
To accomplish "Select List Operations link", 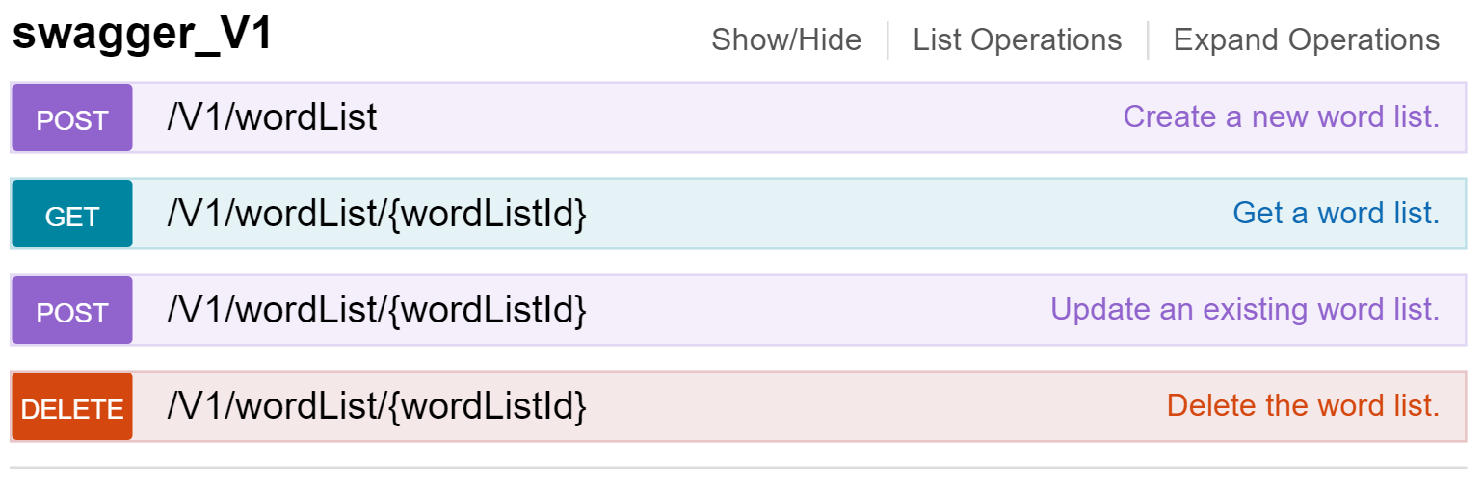I will pyautogui.click(x=1018, y=40).
